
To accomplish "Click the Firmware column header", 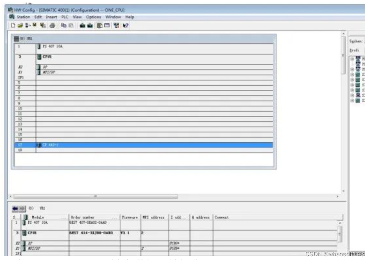I will [130, 217].
